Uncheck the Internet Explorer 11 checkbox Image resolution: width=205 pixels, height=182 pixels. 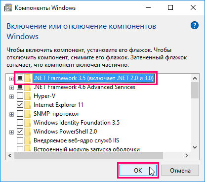[x=20, y=105]
